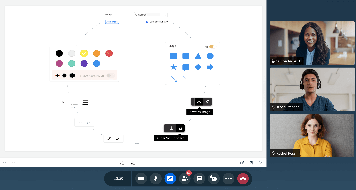Click the raise hand reactions icon
This screenshot has width=356, height=190.
[x=214, y=179]
